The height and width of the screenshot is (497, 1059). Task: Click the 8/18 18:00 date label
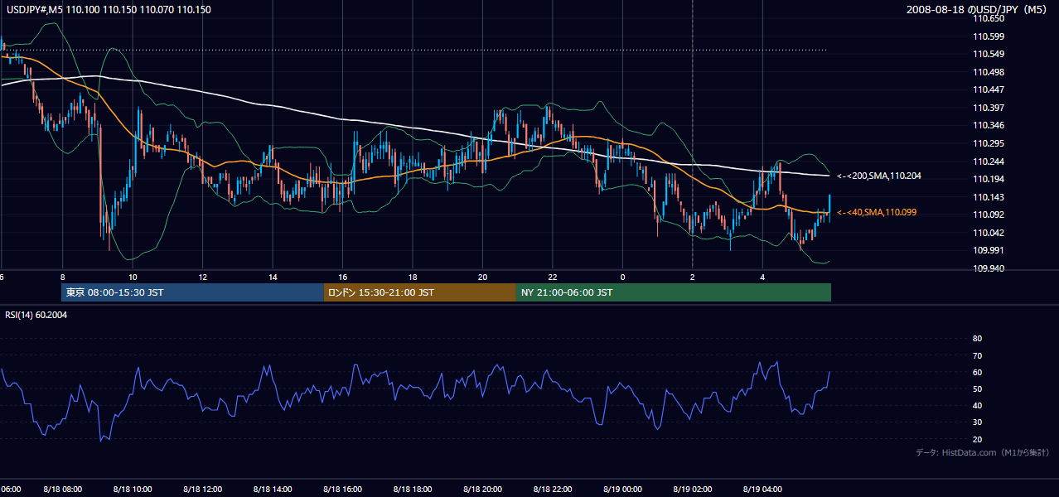coord(412,490)
